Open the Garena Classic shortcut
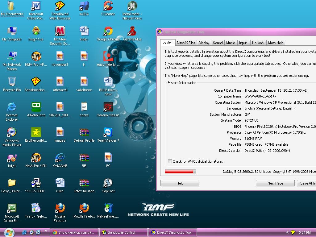Viewport: 316px width, 237px height. pos(108,107)
